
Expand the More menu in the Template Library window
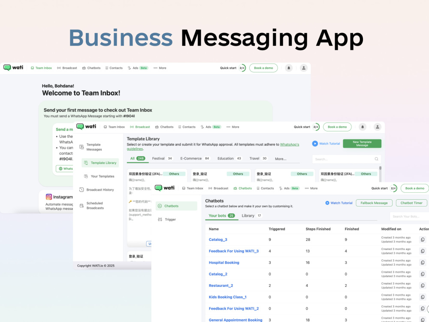click(x=233, y=127)
